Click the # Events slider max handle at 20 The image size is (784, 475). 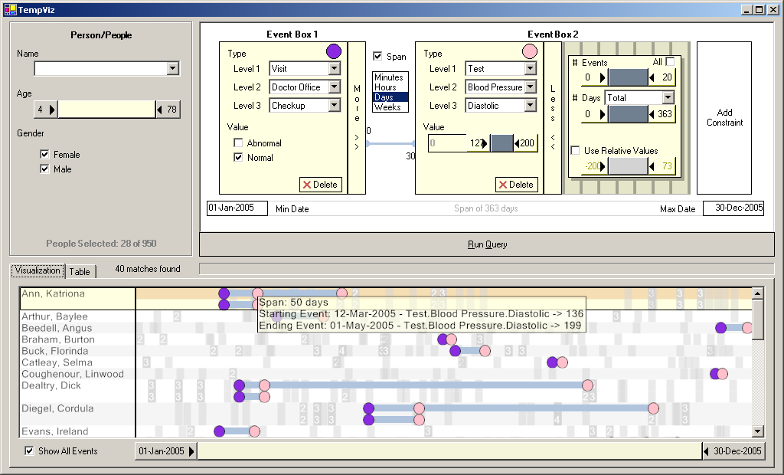[x=661, y=77]
